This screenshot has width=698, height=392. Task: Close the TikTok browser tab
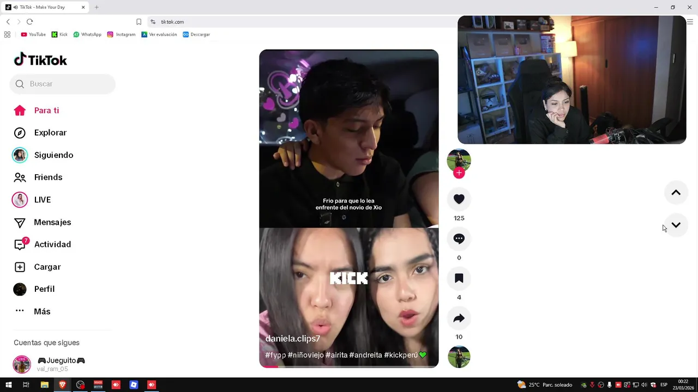click(83, 7)
